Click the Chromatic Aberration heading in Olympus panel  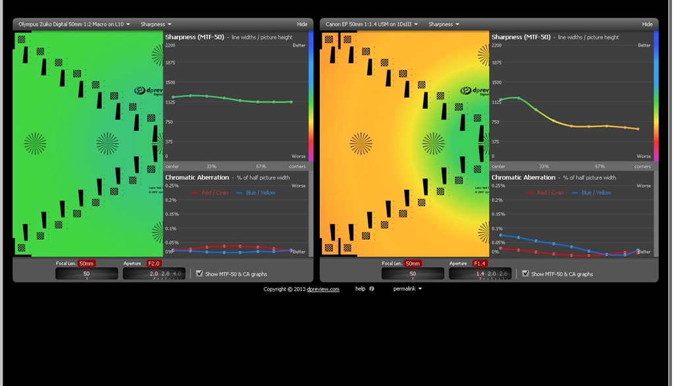(197, 177)
